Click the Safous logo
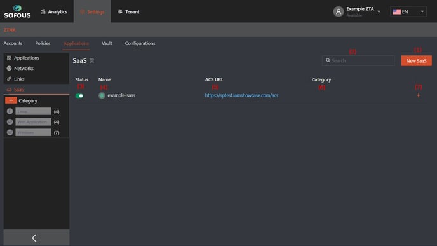The width and height of the screenshot is (437, 246). (x=17, y=11)
